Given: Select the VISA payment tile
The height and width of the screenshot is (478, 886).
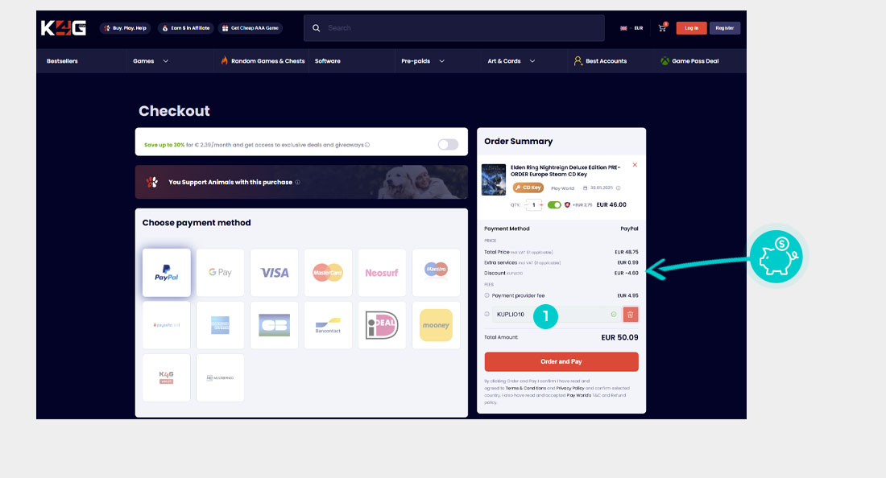Looking at the screenshot, I should click(274, 273).
